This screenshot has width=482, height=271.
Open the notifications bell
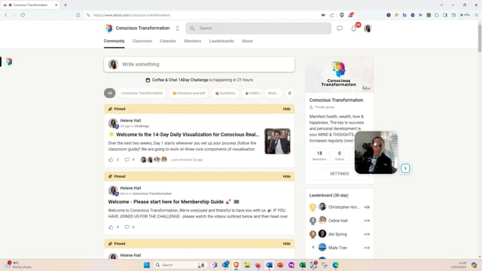pyautogui.click(x=354, y=29)
